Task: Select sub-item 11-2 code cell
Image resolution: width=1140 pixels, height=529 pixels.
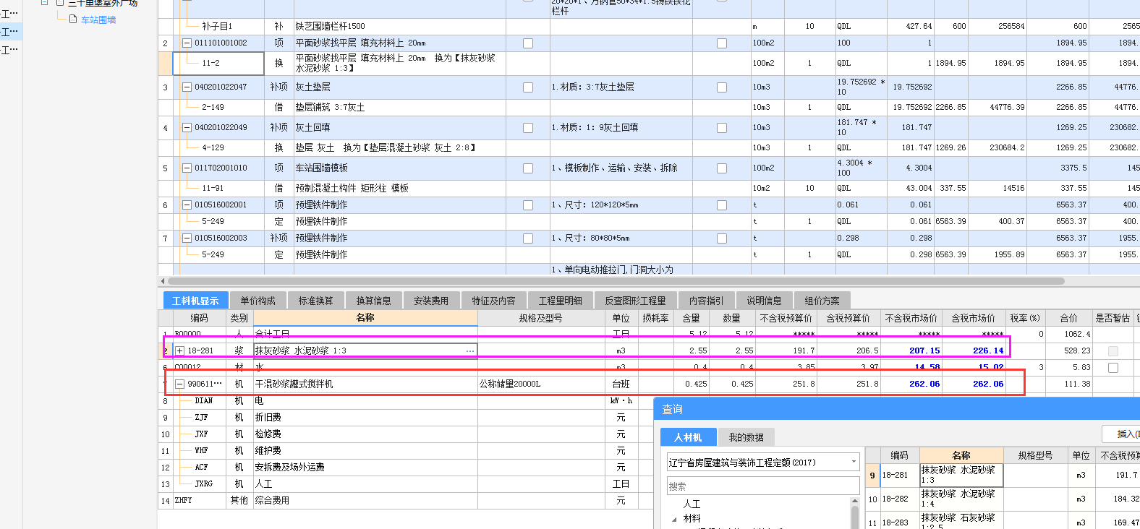Action: 218,63
